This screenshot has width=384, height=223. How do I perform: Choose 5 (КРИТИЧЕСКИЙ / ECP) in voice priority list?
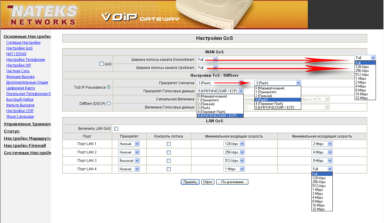(220, 116)
